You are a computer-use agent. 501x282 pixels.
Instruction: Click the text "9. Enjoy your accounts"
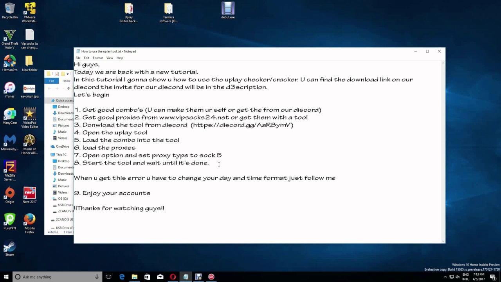click(112, 193)
